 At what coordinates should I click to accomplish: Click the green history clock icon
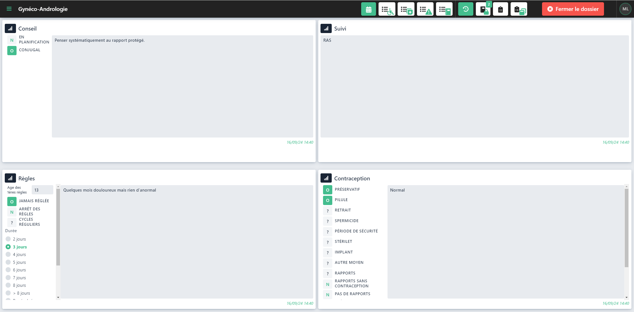click(465, 9)
